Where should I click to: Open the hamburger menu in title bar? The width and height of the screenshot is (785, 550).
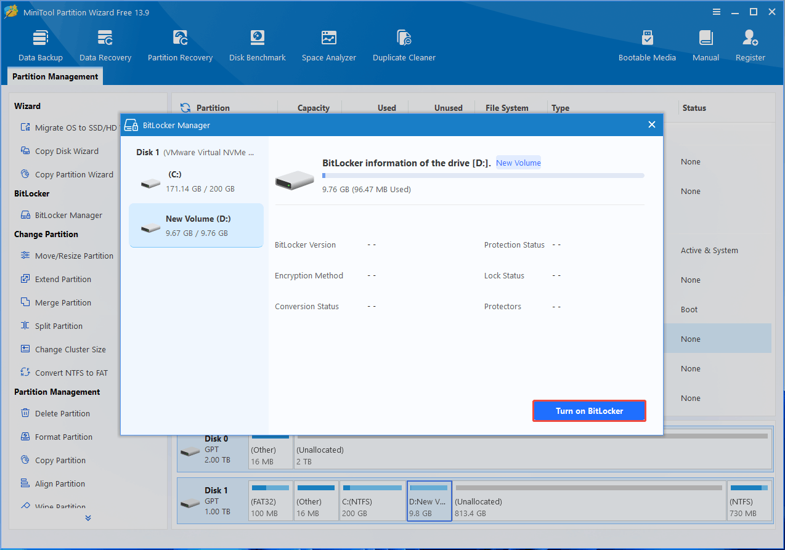(717, 12)
